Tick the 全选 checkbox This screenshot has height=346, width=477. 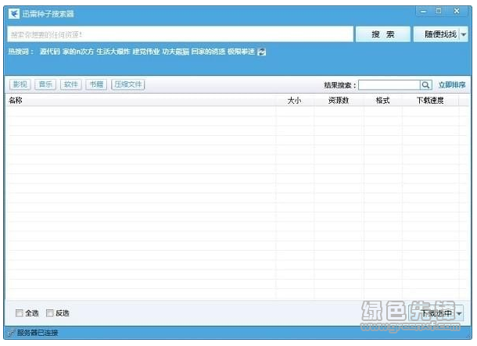20,313
